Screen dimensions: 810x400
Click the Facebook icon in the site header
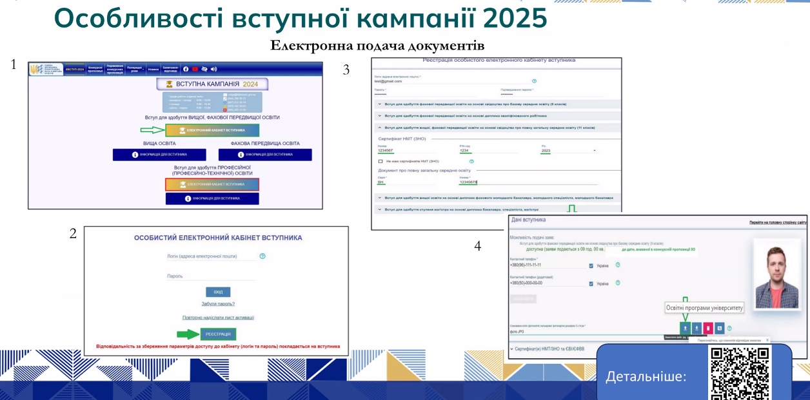[186, 69]
